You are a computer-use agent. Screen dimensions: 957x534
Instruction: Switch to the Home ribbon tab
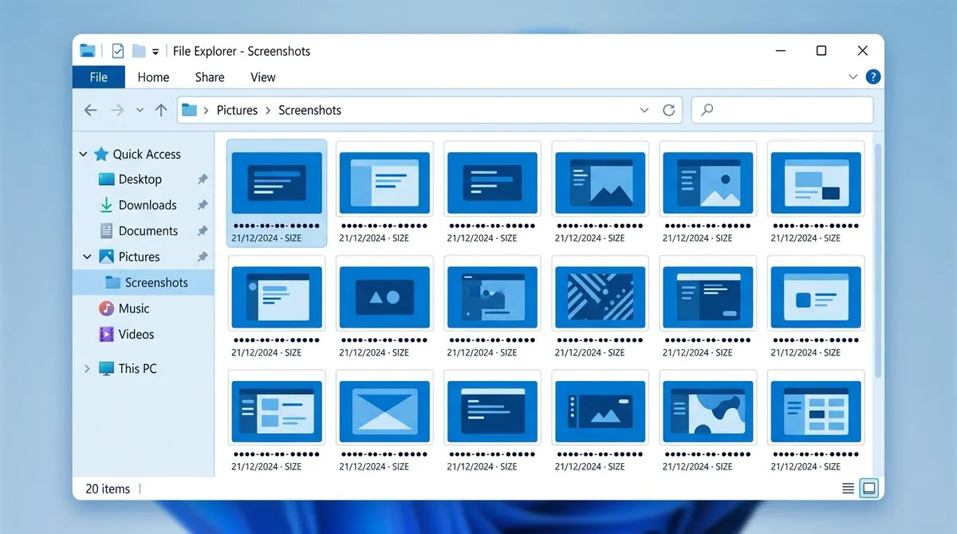tap(153, 77)
